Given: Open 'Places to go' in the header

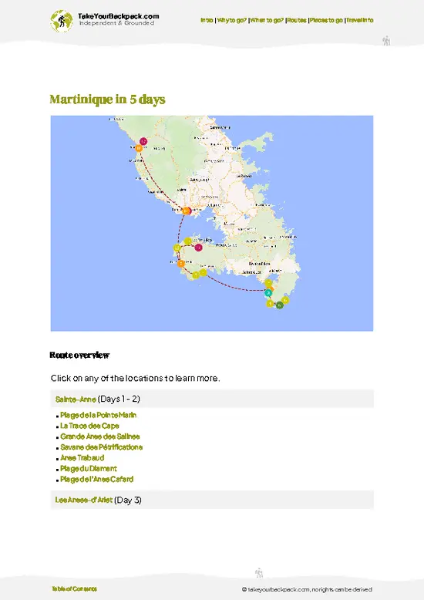Looking at the screenshot, I should pos(326,20).
